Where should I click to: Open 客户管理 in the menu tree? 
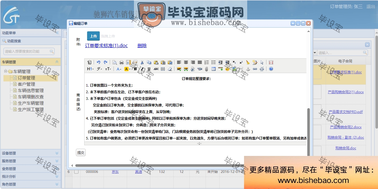pos(26,84)
